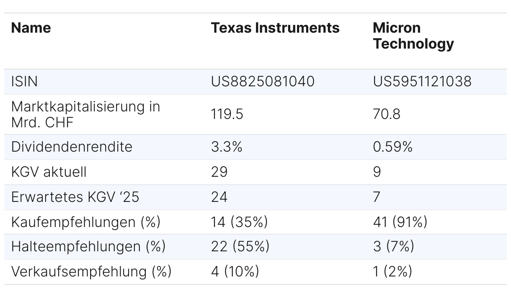This screenshot has height=289, width=511.
Task: Select the market cap value 70.8
Action: (387, 114)
